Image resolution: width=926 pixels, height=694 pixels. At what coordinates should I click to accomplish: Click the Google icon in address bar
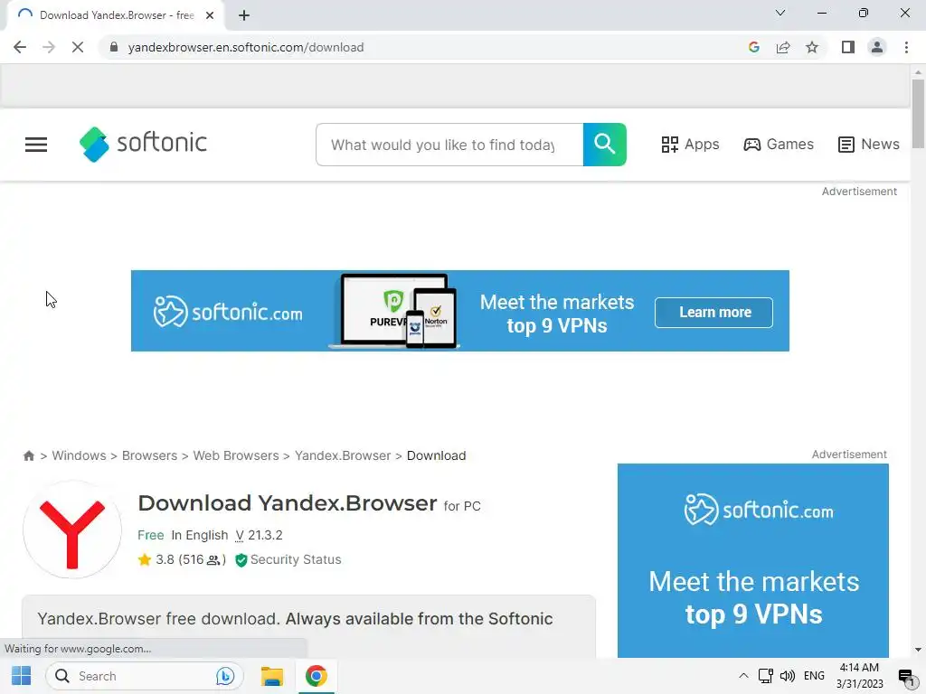pyautogui.click(x=753, y=47)
